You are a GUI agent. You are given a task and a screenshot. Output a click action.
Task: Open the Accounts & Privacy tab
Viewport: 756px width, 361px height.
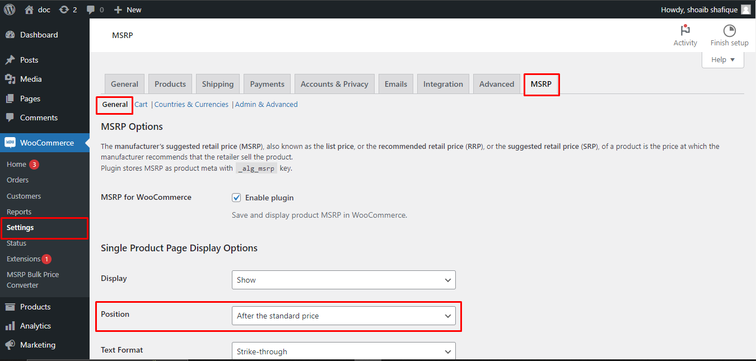(x=334, y=84)
